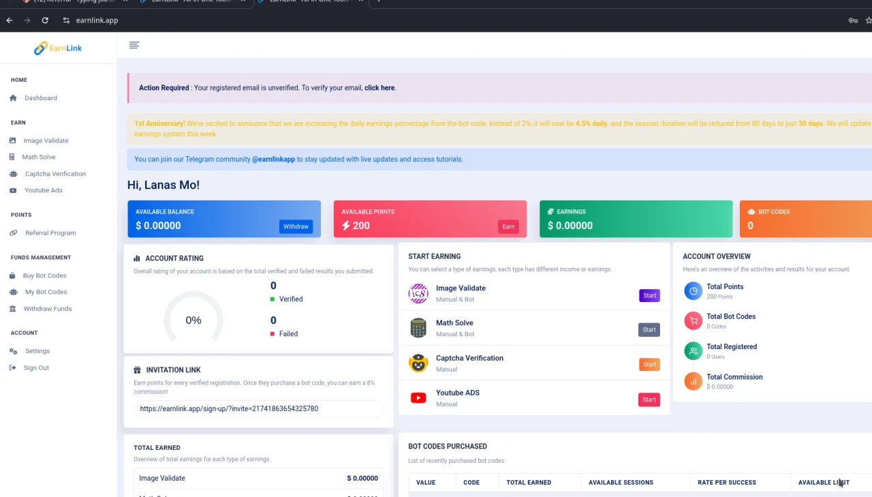Click the Total Bot Codes cart icon
872x497 pixels.
tap(694, 321)
